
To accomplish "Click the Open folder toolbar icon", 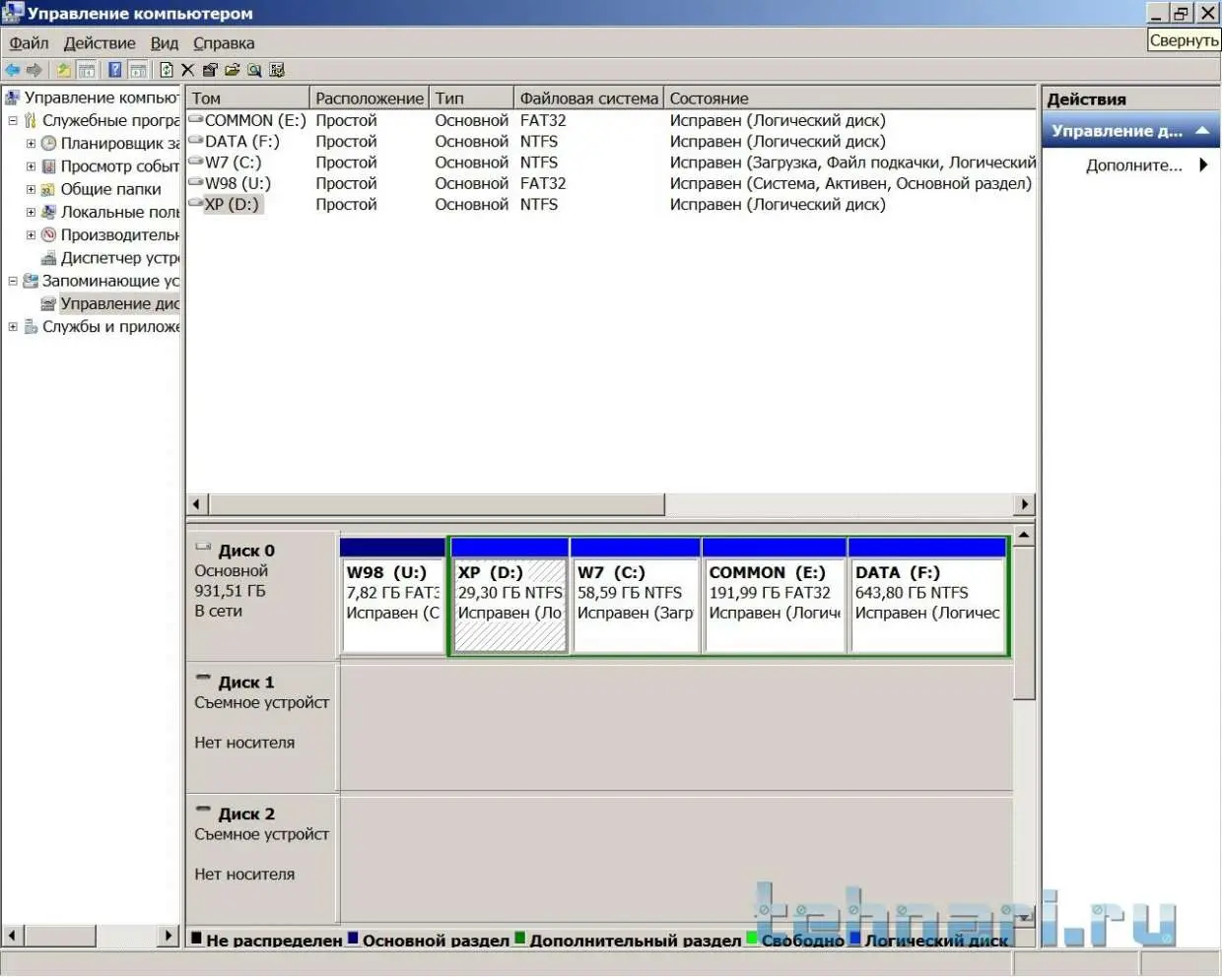I will point(233,70).
